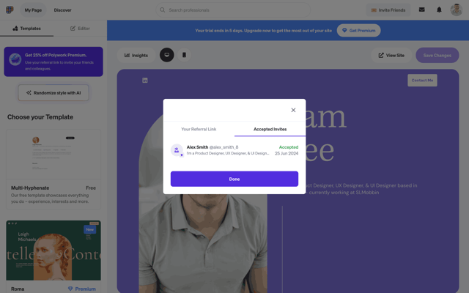
Task: Click Invite Friends button
Action: 388,10
